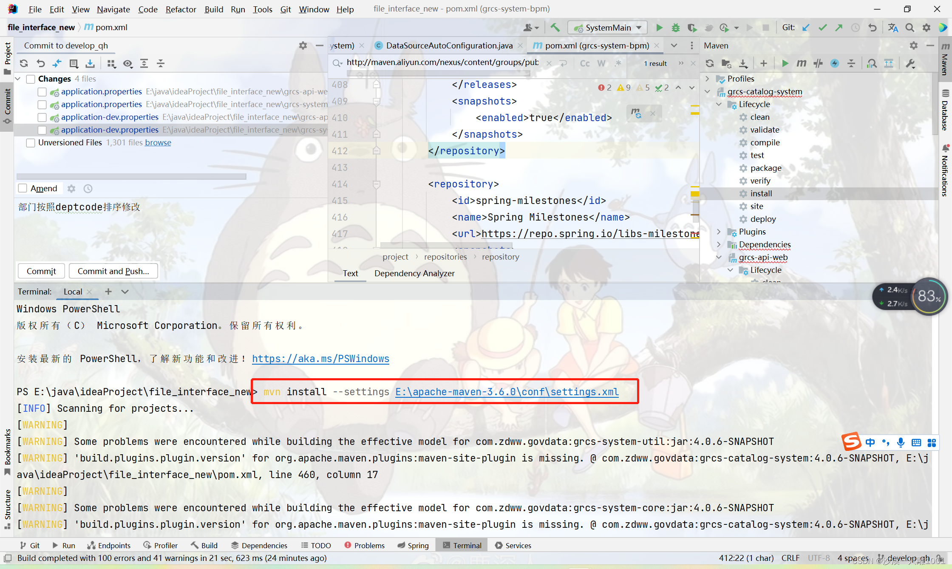Click the Build project hammer icon
Viewport: 952px width, 569px height.
coord(555,28)
